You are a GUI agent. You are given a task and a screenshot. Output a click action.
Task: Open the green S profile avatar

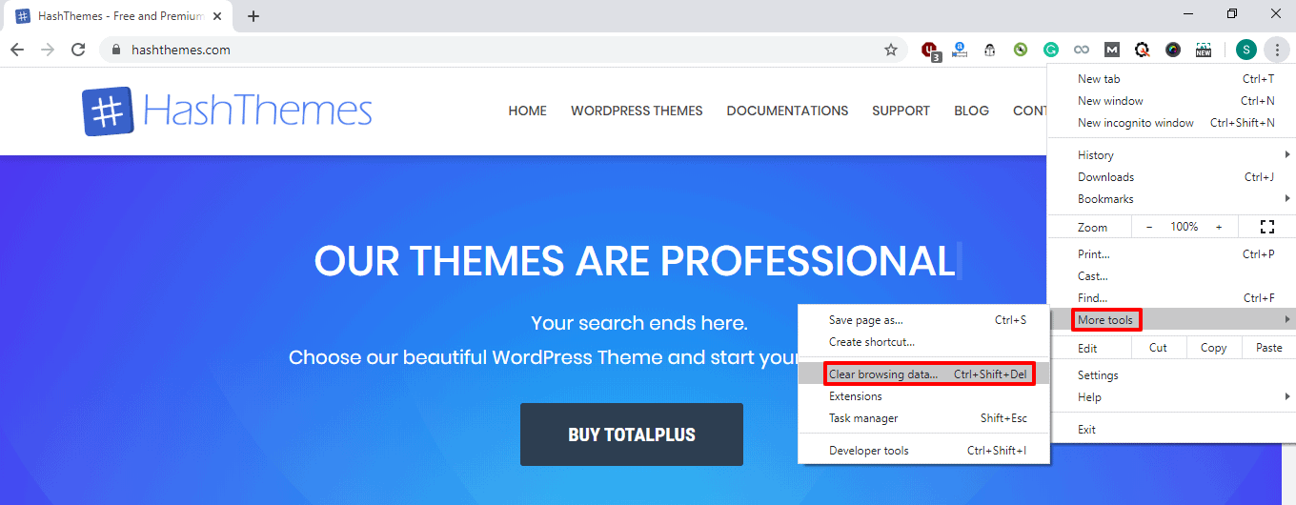coord(1246,50)
